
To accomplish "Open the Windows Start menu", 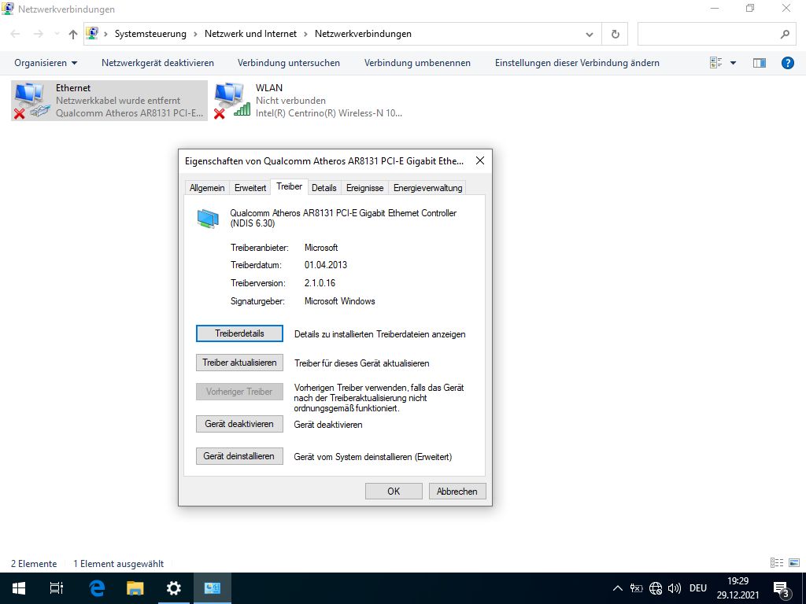I will click(19, 588).
